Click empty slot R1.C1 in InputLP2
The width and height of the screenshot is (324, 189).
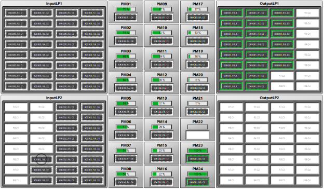[16, 107]
